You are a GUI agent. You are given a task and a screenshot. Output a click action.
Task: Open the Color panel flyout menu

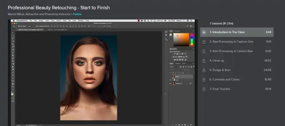pyautogui.click(x=193, y=31)
